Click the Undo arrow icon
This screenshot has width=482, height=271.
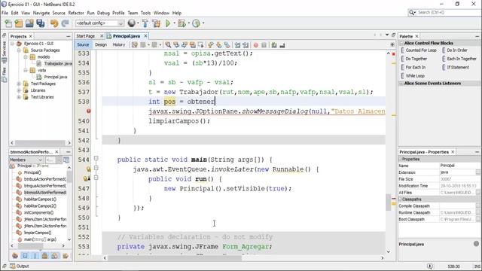(54, 23)
